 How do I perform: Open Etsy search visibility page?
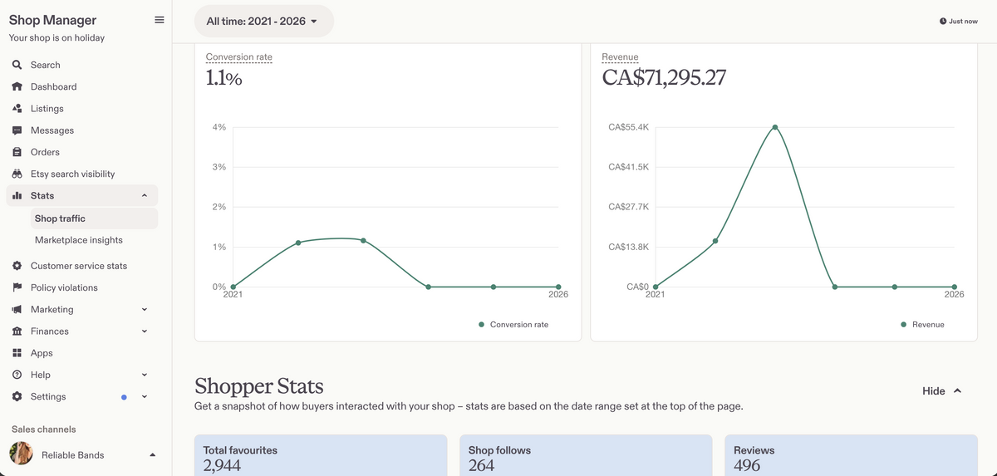(x=72, y=174)
